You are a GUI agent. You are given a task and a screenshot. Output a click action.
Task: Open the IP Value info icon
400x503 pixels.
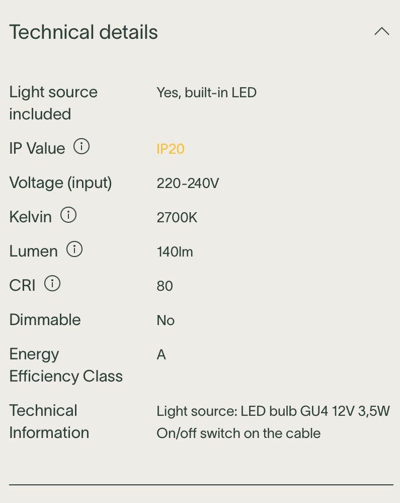point(82,147)
